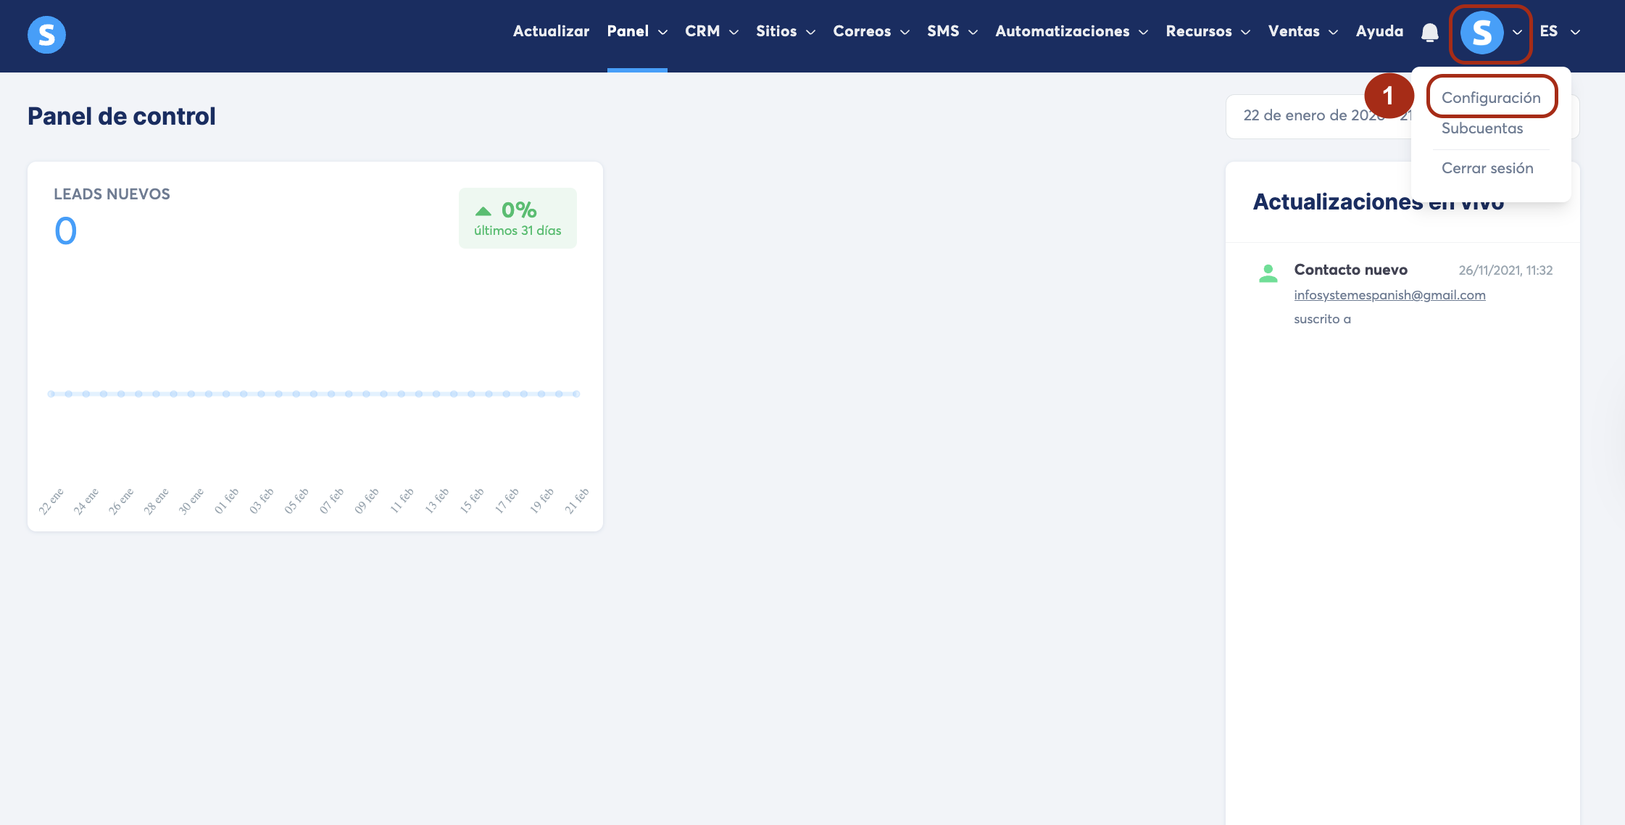The width and height of the screenshot is (1625, 825).
Task: Click the Systeme logo at top left
Action: [x=46, y=34]
